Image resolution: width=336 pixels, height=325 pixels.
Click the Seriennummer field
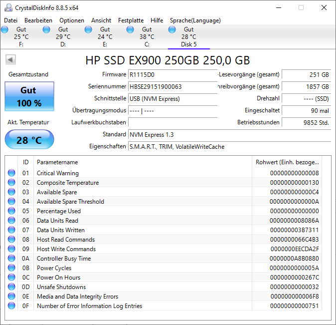172,87
